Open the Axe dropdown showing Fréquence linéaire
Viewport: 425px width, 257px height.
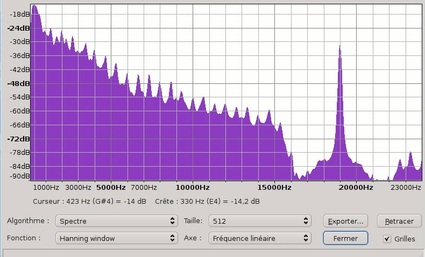click(x=260, y=238)
